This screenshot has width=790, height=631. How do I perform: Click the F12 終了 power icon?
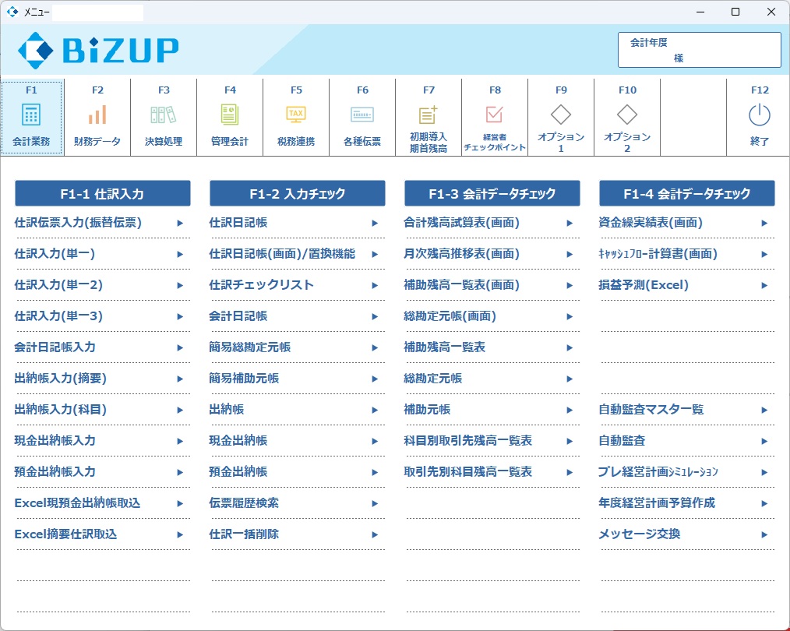760,115
